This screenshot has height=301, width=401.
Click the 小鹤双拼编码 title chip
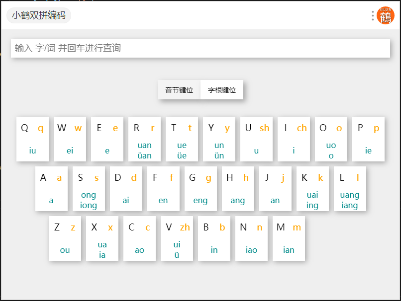tap(39, 15)
